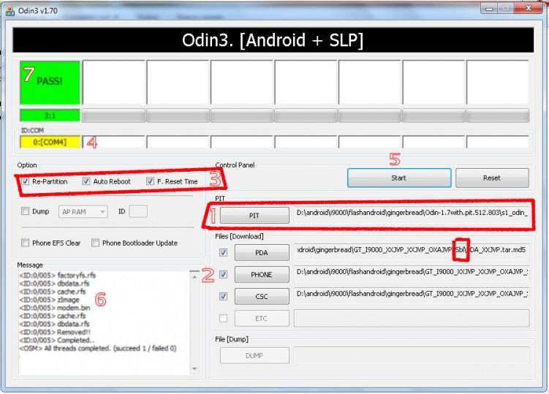549x394 pixels.
Task: Check Phone EFS Clear option
Action: click(25, 243)
